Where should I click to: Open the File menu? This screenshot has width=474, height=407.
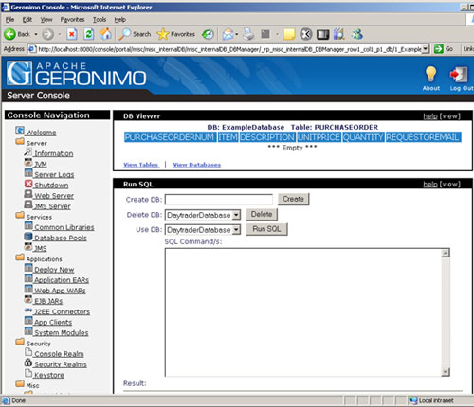click(9, 20)
